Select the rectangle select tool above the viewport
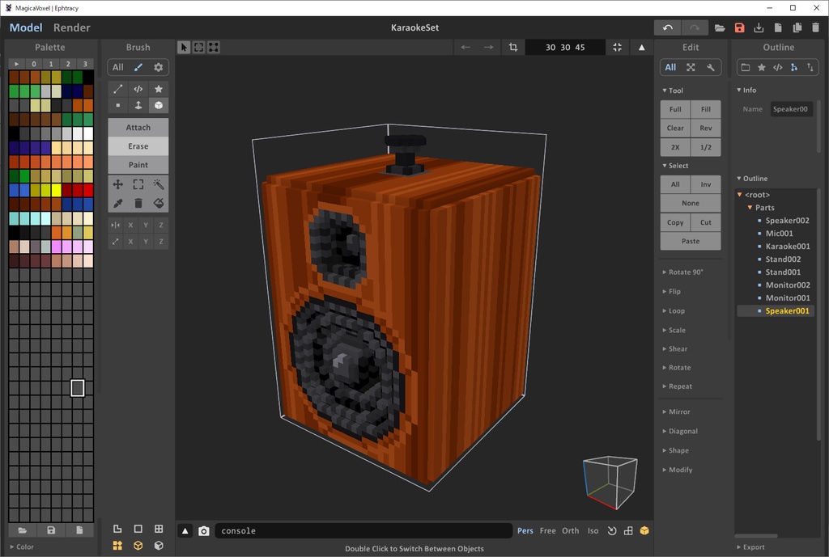 pos(198,47)
